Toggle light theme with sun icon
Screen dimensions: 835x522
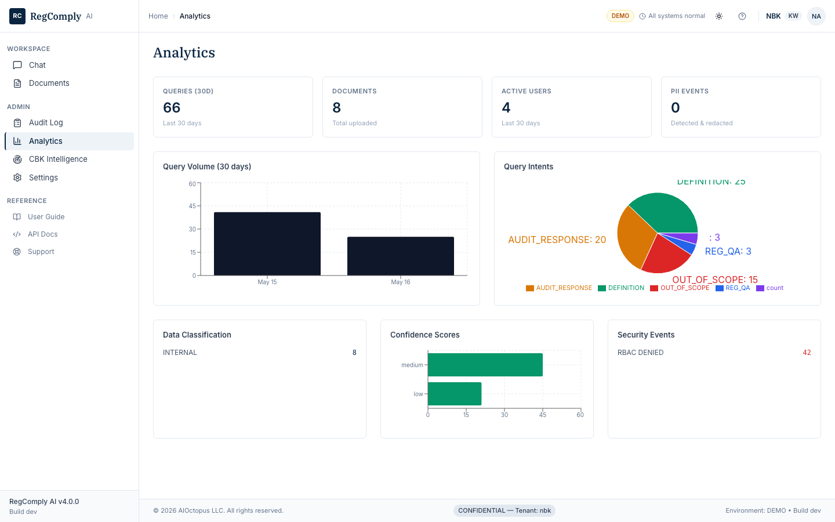719,16
